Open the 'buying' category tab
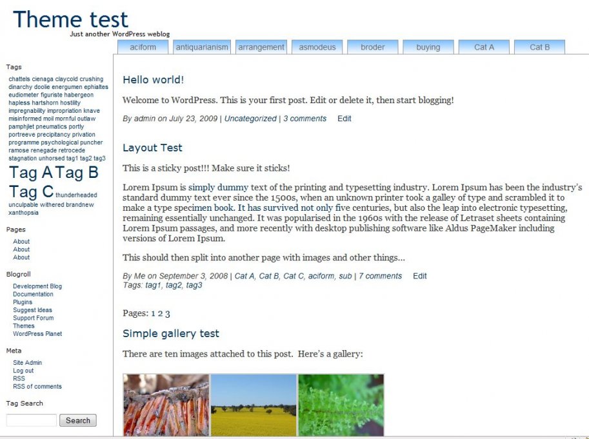The height and width of the screenshot is (439, 589). 428,47
